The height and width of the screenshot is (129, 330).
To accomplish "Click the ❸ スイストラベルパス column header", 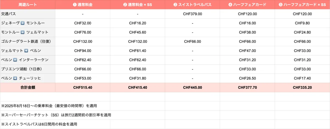I will pos(193,5).
